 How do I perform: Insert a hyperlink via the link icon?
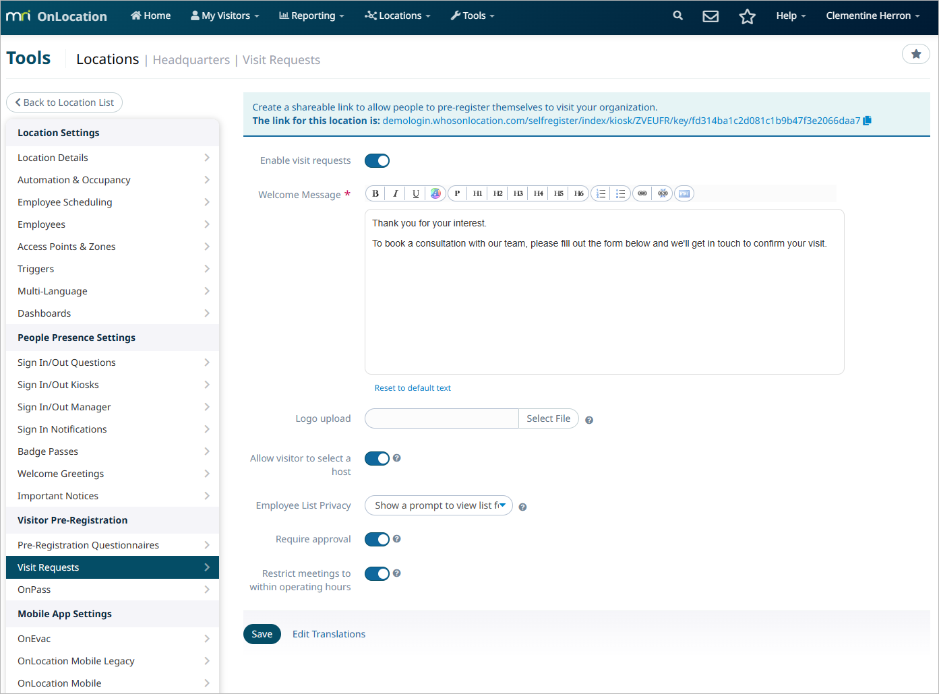642,193
